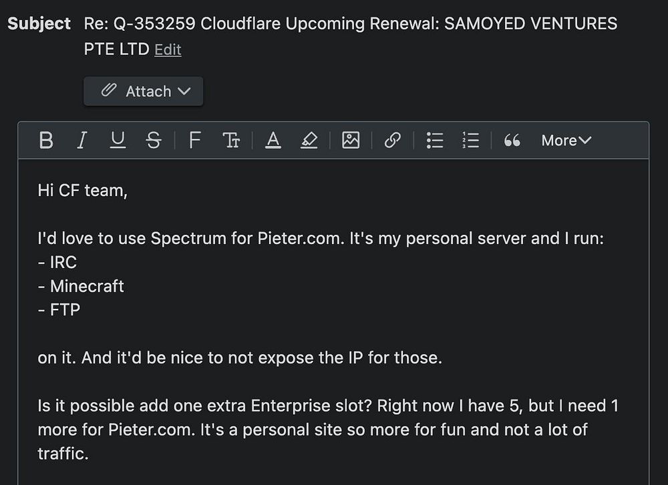This screenshot has height=485, width=668.
Task: Click the subject line text
Action: (x=350, y=24)
